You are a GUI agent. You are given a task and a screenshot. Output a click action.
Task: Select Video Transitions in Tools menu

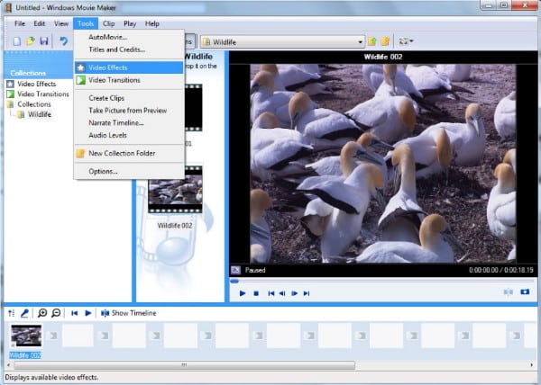[129, 80]
